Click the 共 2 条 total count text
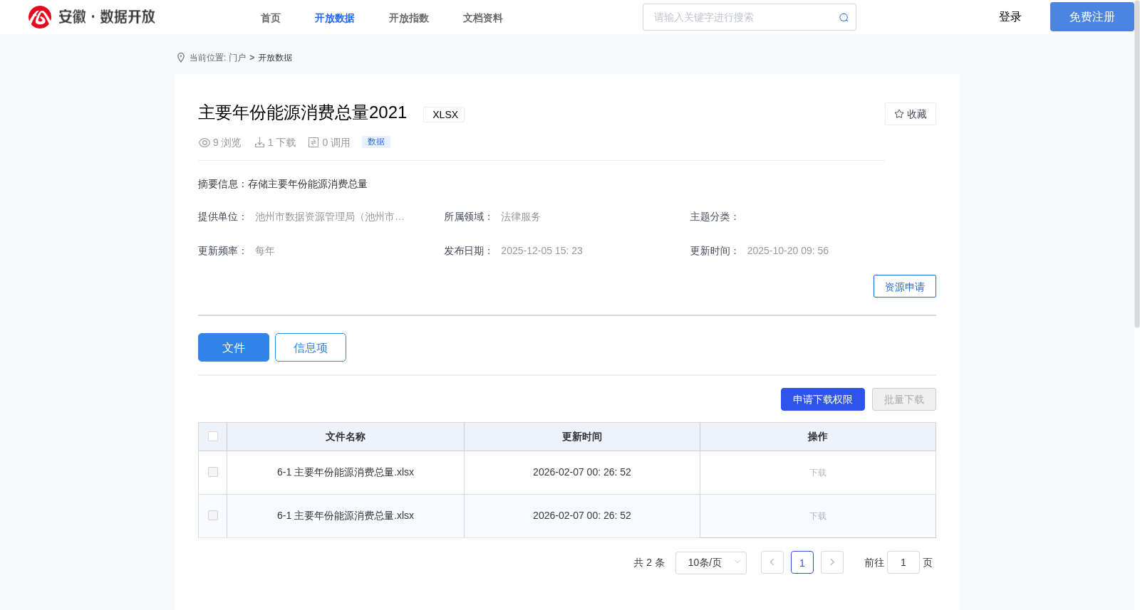The image size is (1140, 610). 649,562
